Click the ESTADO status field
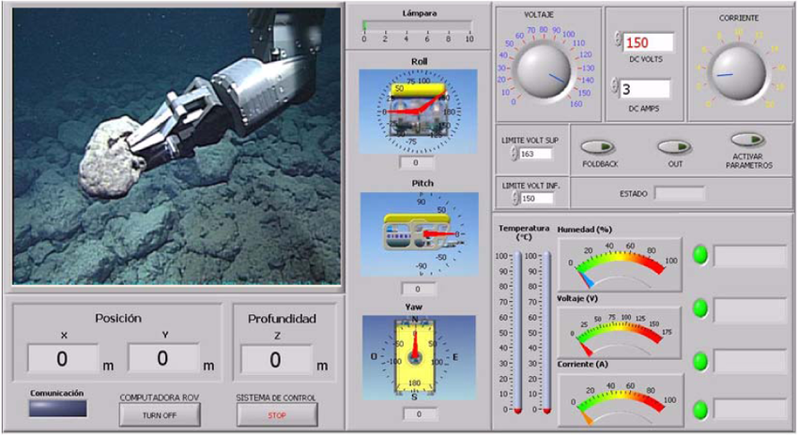Image resolution: width=798 pixels, height=435 pixels. [680, 194]
